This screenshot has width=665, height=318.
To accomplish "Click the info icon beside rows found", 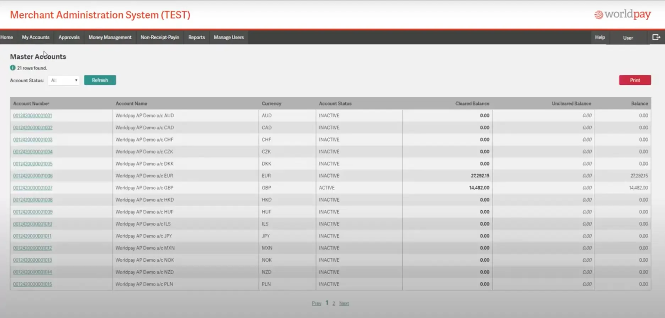I will tap(13, 68).
